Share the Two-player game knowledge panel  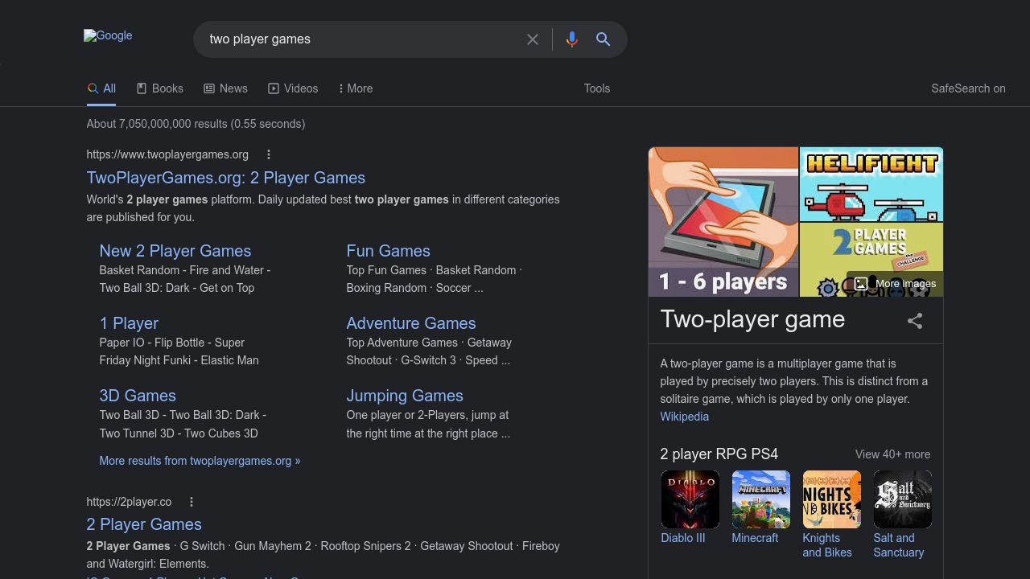coord(915,321)
